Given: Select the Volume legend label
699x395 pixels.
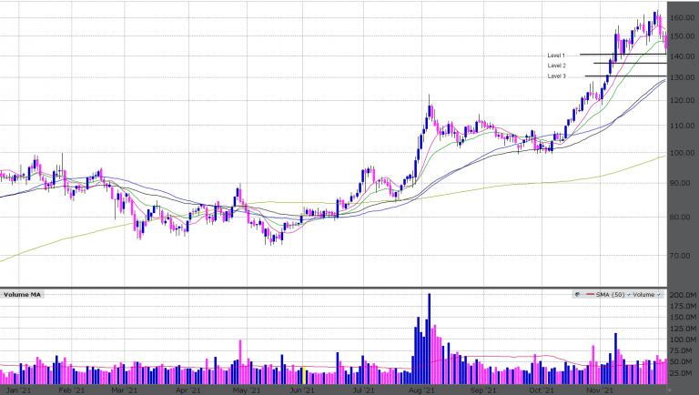Looking at the screenshot, I should tap(644, 295).
